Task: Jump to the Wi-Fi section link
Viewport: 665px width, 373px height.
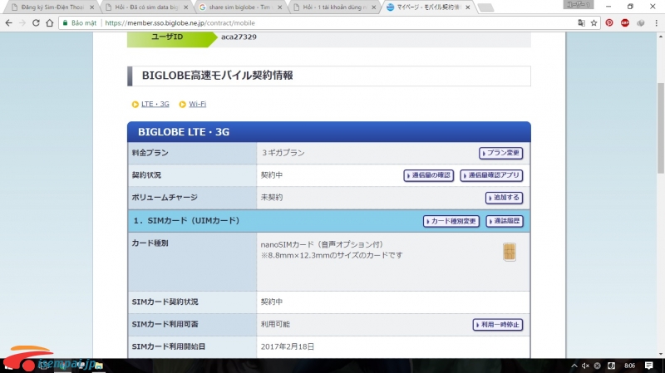Action: [197, 104]
